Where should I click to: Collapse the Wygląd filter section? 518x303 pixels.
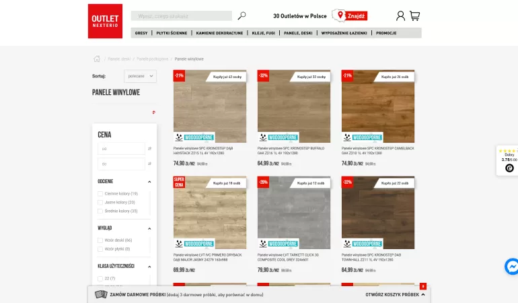coord(149,228)
